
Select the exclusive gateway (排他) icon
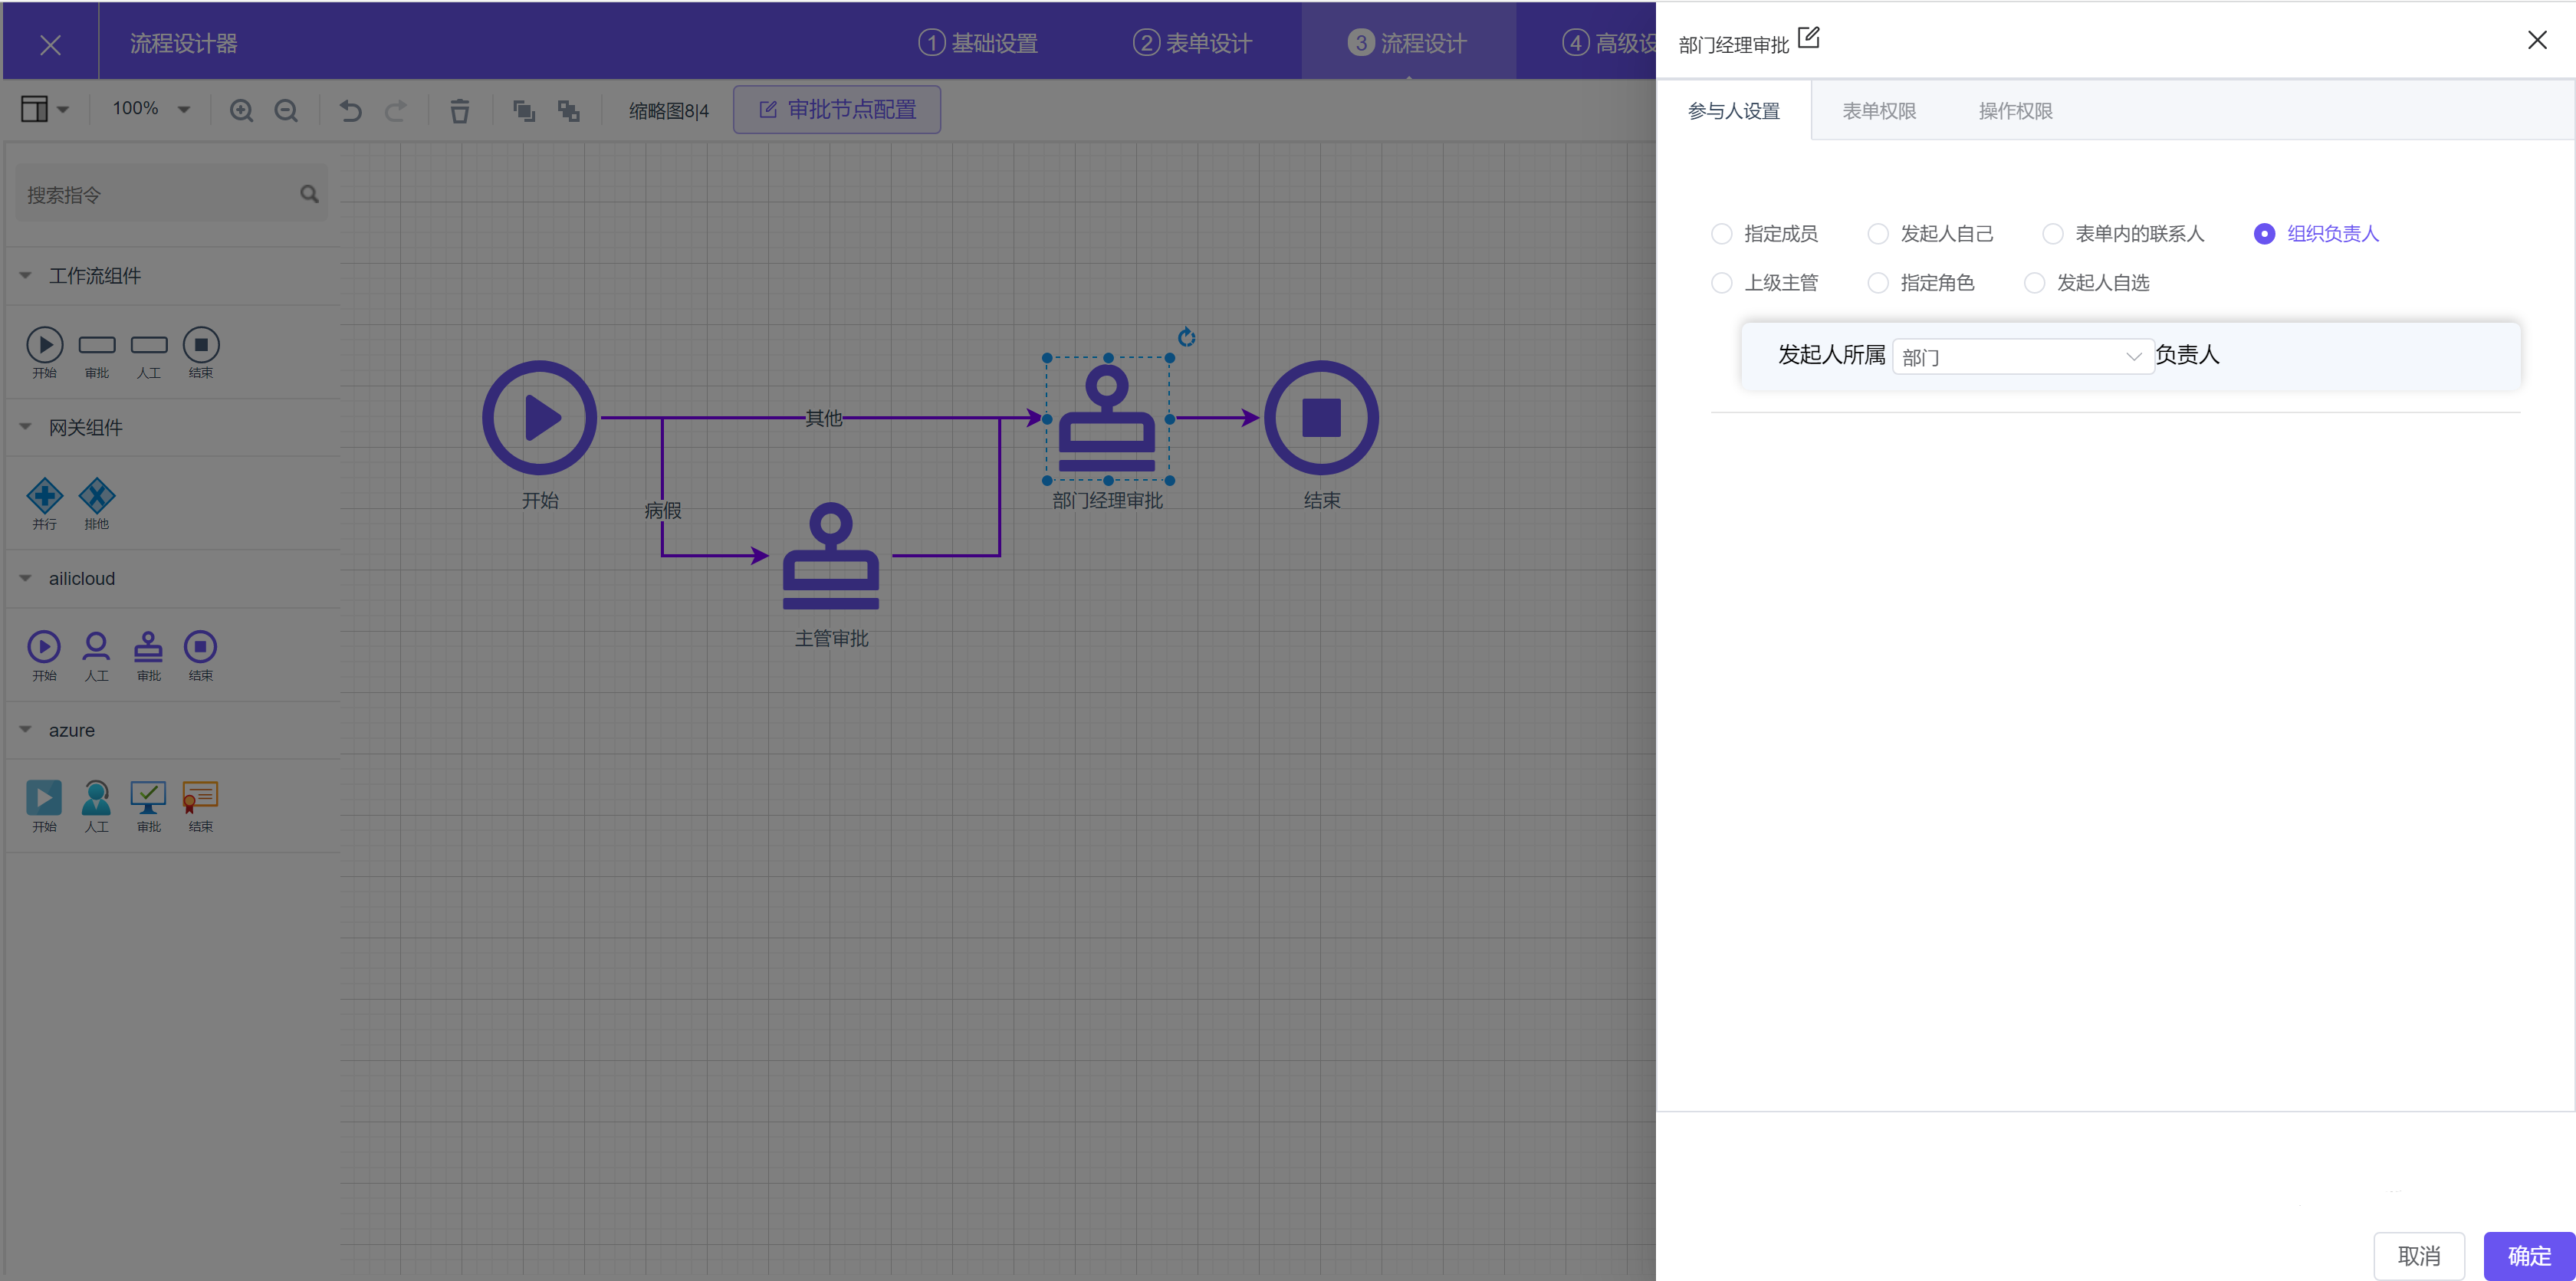(x=97, y=495)
